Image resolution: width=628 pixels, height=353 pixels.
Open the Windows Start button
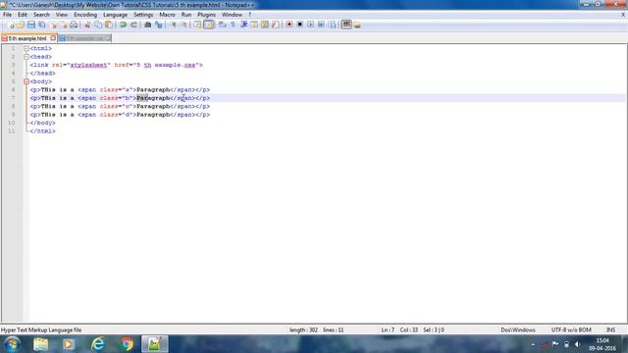pos(12,344)
